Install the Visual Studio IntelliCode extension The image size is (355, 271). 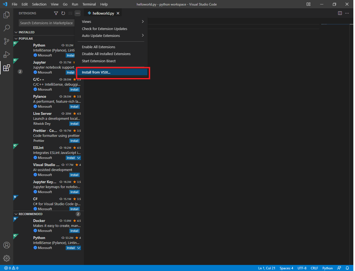[x=74, y=175]
